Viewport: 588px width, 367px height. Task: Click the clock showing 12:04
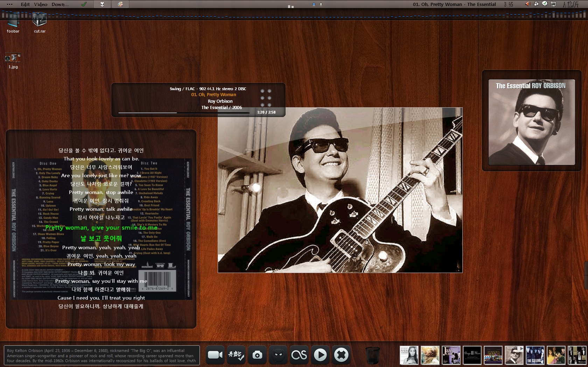[570, 4]
